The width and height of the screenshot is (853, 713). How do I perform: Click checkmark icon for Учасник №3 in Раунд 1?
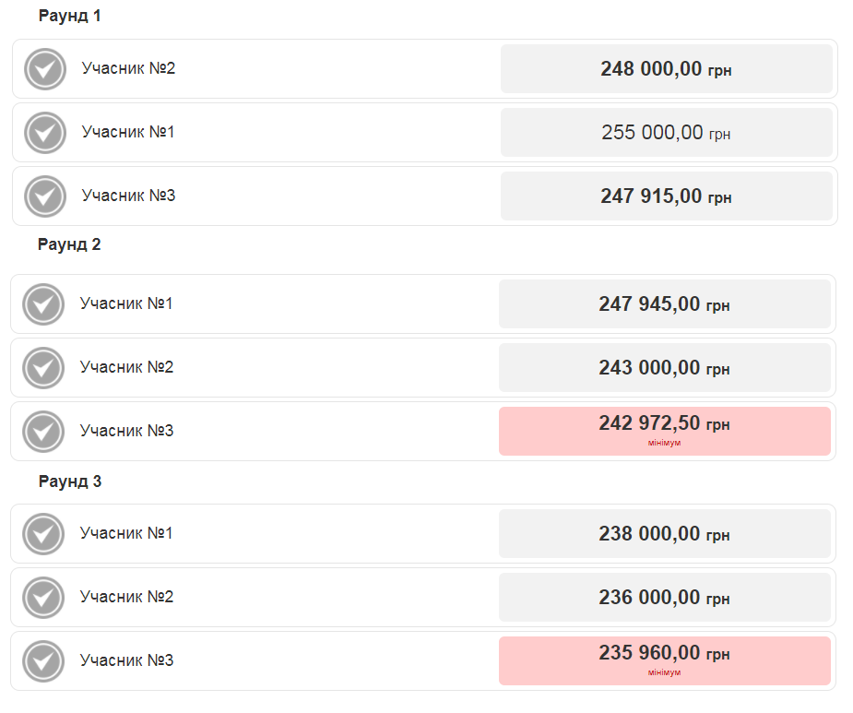pyautogui.click(x=45, y=196)
